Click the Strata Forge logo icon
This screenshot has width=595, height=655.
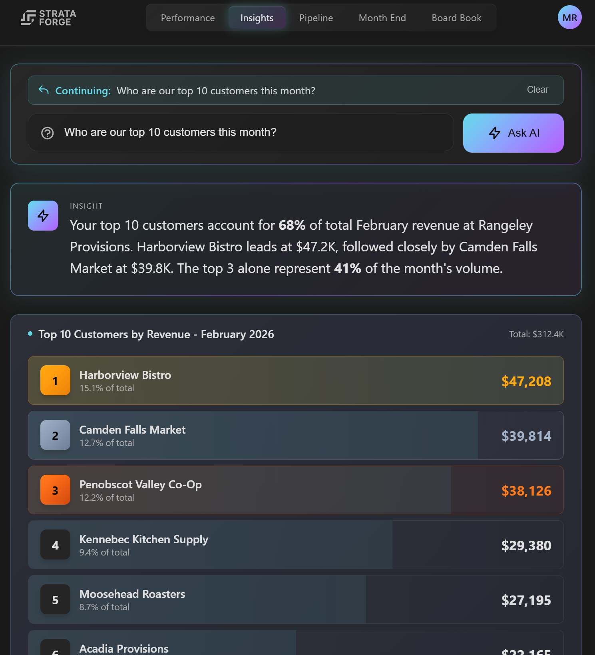coord(28,18)
